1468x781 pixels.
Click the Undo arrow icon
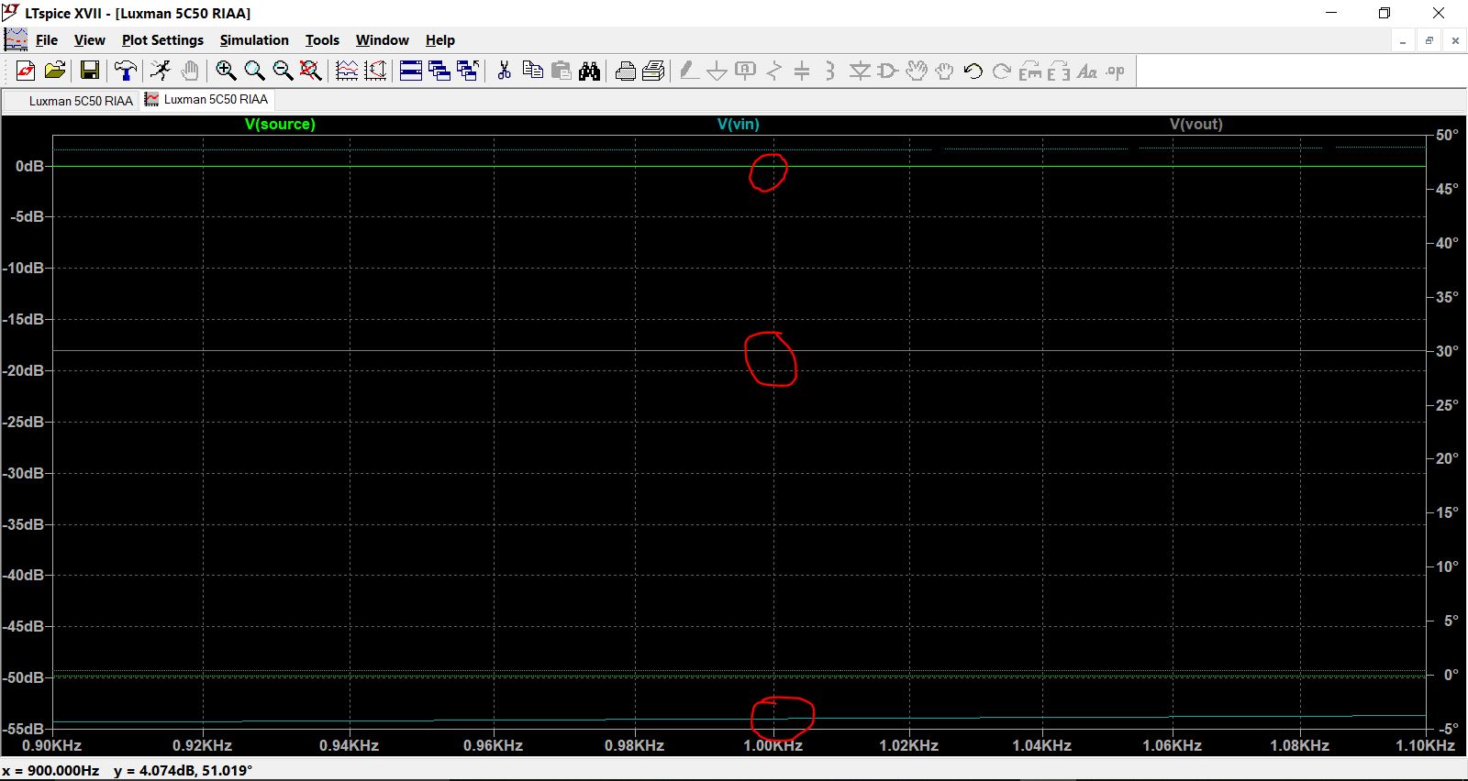[973, 71]
